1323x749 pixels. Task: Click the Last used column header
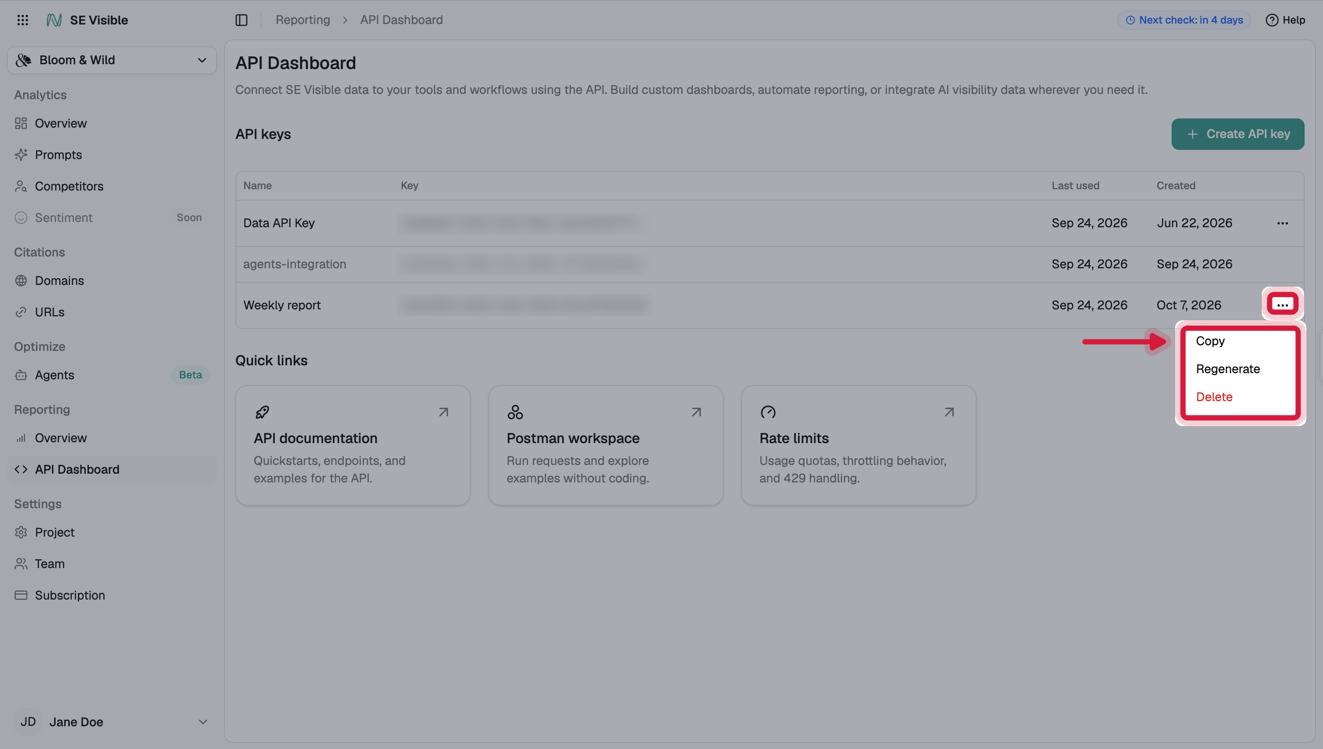[x=1075, y=186]
